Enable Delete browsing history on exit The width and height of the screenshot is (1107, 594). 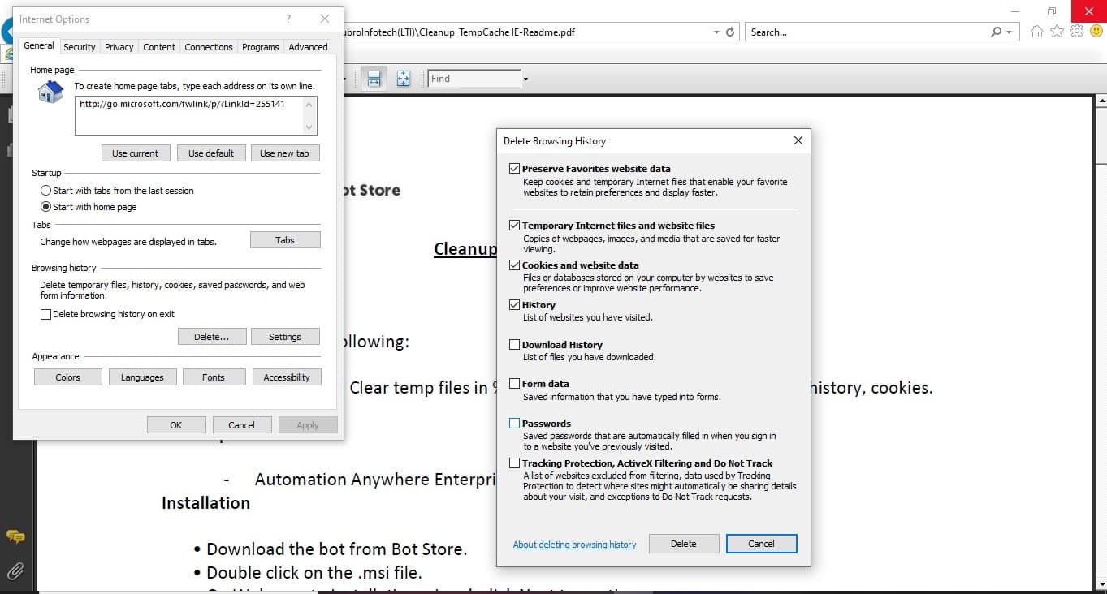tap(46, 315)
